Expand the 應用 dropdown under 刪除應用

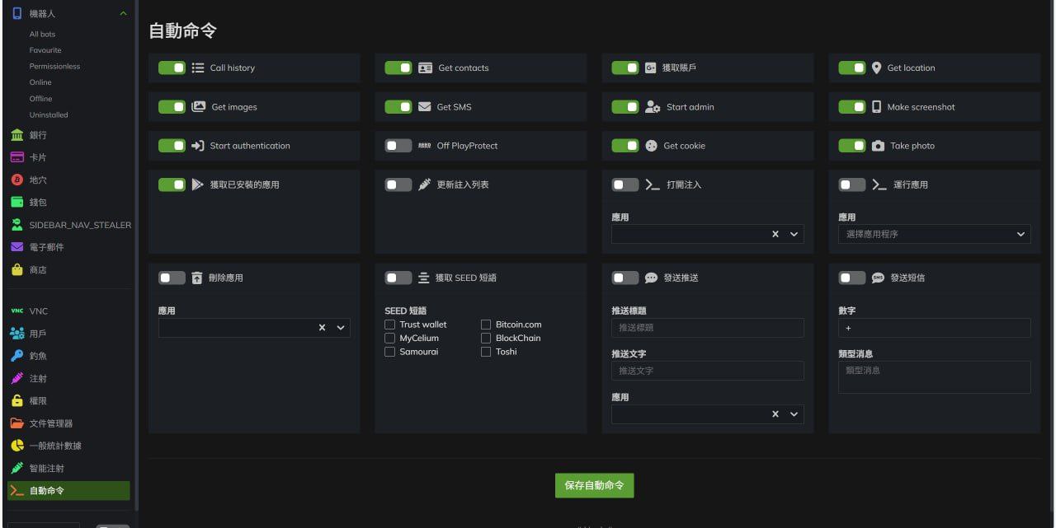[340, 328]
